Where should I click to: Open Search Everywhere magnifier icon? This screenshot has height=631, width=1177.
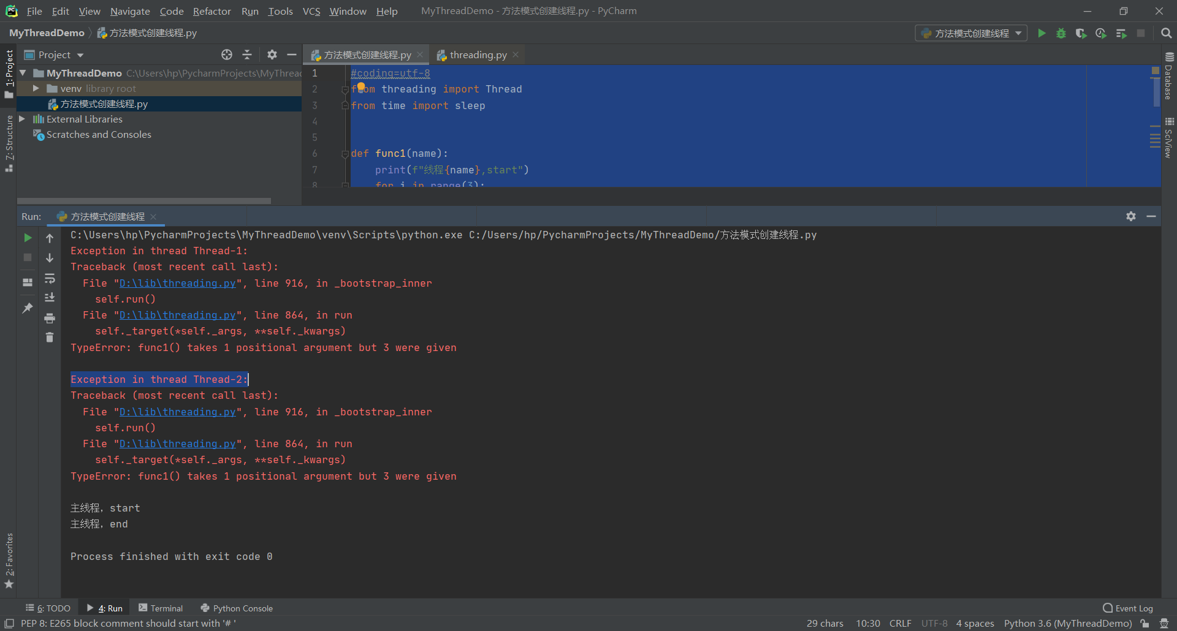tap(1166, 33)
